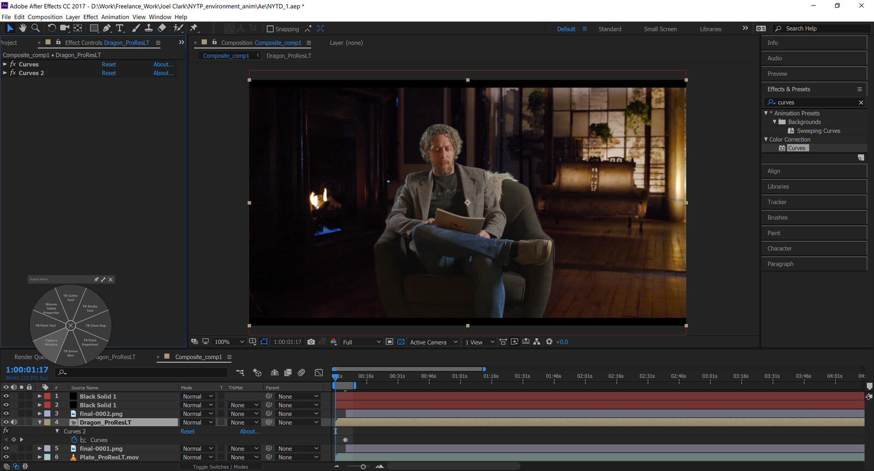Hide the first Black Solid 1 layer

click(x=6, y=396)
